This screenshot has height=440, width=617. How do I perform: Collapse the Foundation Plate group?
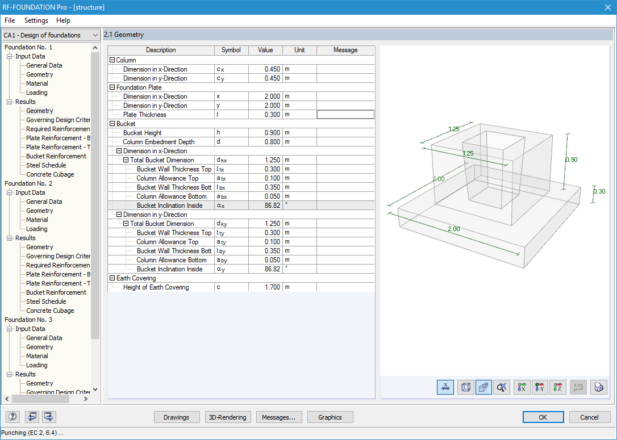(112, 87)
